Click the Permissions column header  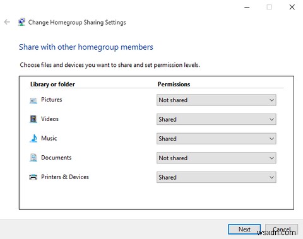click(174, 85)
